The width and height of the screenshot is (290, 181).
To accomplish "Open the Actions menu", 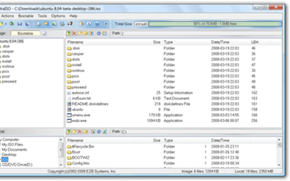I will coord(7,16).
